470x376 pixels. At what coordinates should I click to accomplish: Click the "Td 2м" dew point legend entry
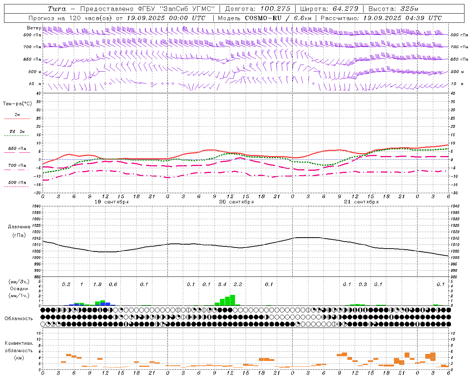click(x=17, y=131)
